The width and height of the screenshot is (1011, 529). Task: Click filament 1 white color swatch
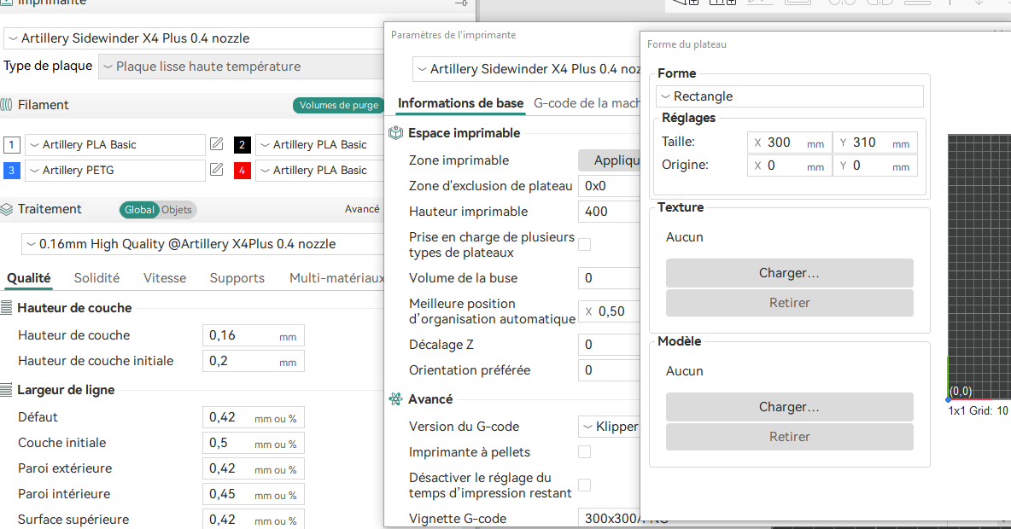coord(12,145)
